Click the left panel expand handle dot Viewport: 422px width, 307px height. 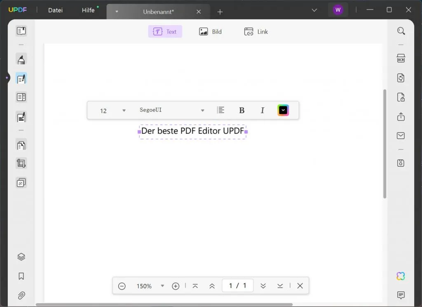7,78
